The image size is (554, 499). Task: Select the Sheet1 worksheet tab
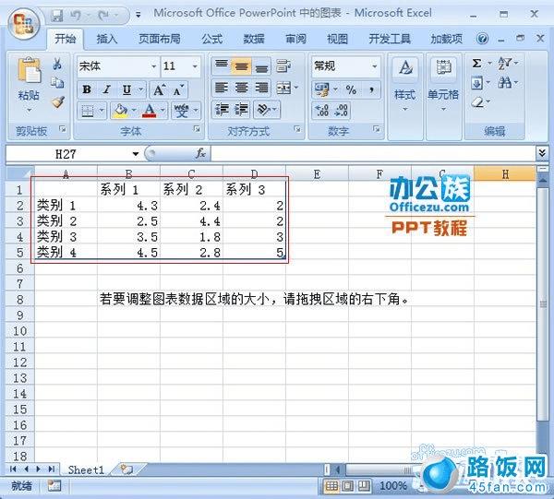pos(86,470)
